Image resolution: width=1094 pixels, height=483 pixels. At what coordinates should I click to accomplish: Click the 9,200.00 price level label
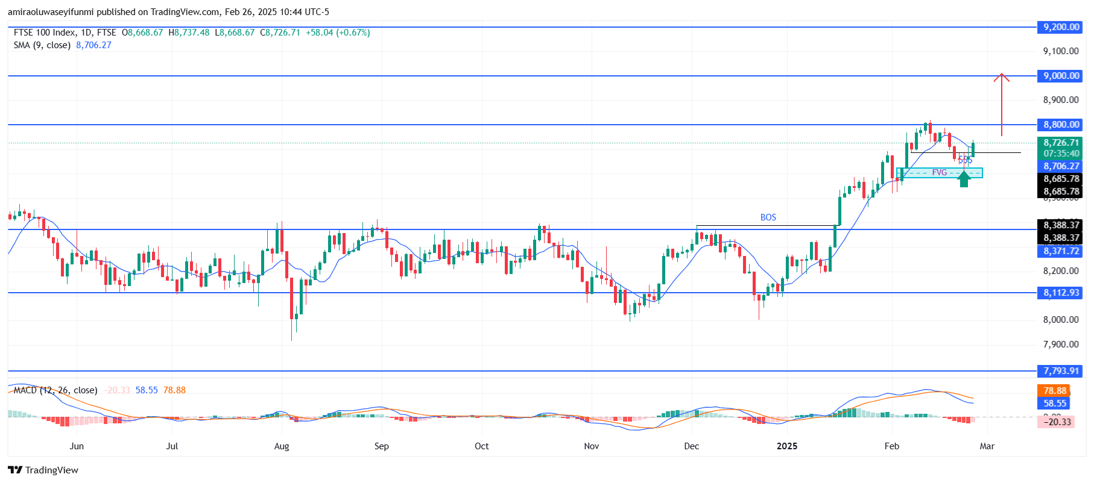pyautogui.click(x=1061, y=27)
